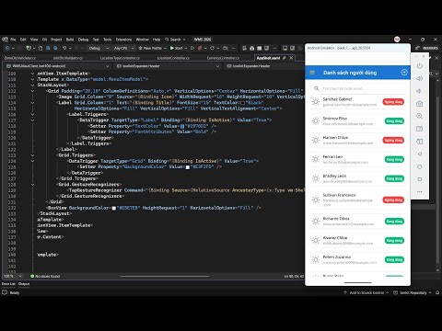Open Build menu

click(x=70, y=40)
